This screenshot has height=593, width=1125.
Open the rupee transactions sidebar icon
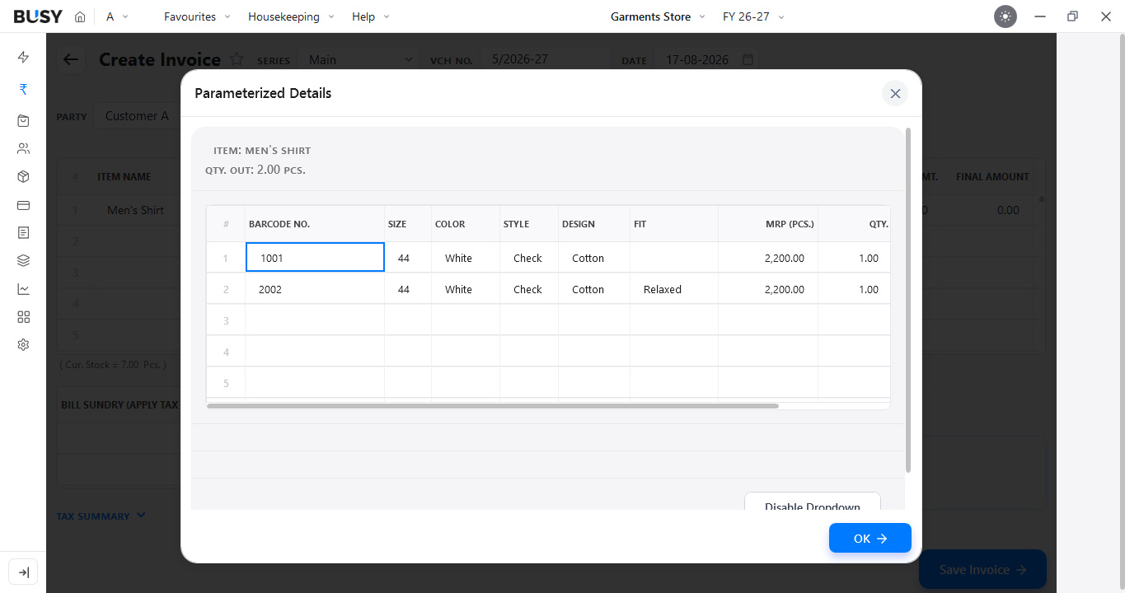click(23, 90)
